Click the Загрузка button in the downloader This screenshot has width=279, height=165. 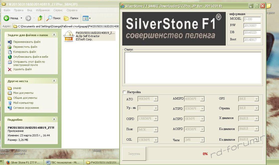pos(134,154)
